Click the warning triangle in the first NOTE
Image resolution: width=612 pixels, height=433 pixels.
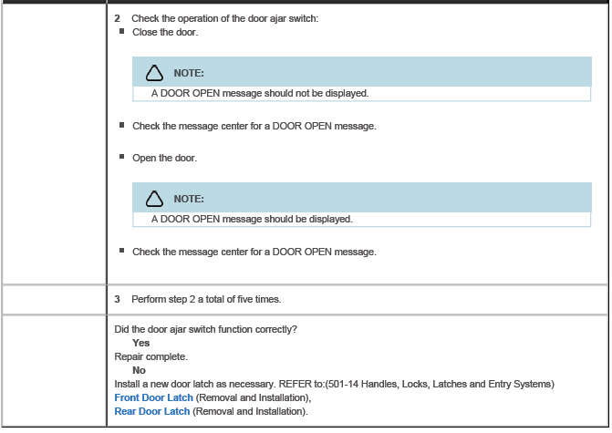(155, 73)
